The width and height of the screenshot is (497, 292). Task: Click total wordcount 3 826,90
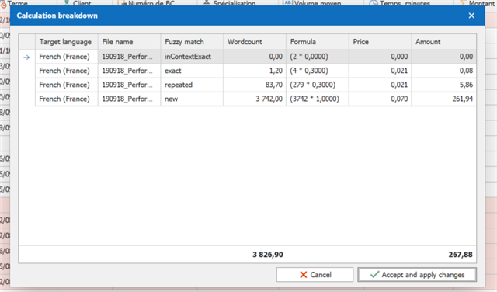coord(267,255)
